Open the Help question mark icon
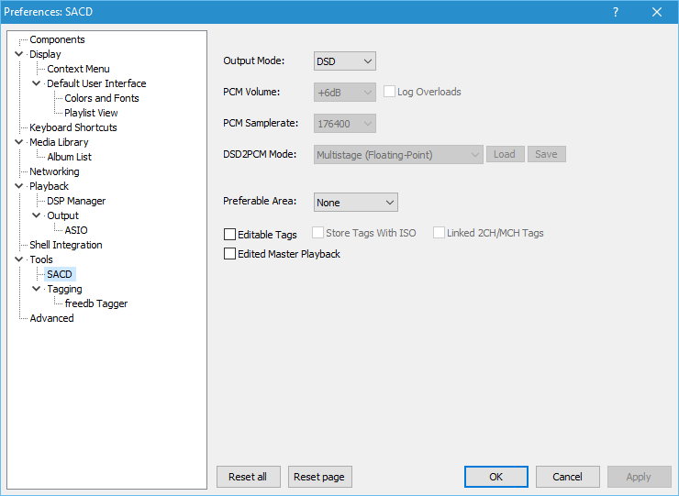 click(615, 12)
